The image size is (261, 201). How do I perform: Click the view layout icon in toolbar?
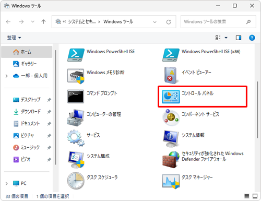point(218,38)
